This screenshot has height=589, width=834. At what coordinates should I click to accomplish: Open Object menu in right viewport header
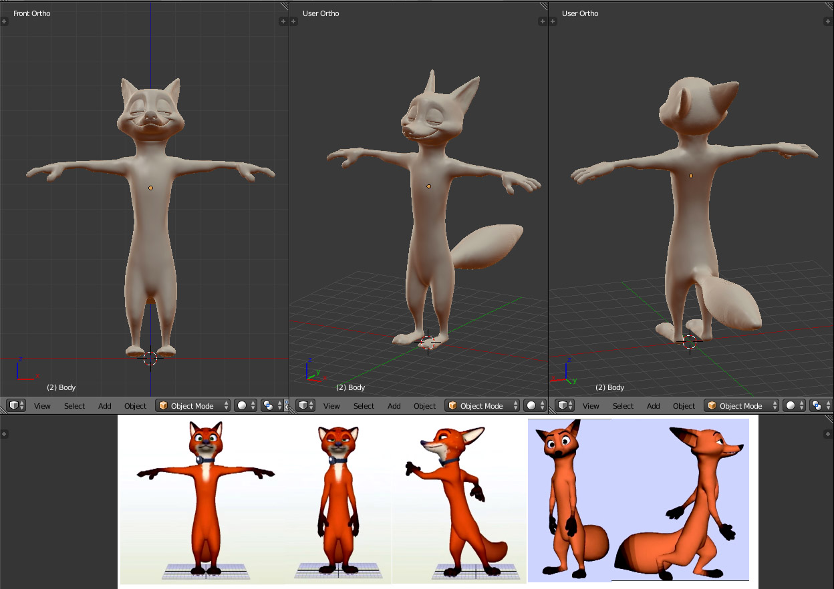[x=684, y=406]
